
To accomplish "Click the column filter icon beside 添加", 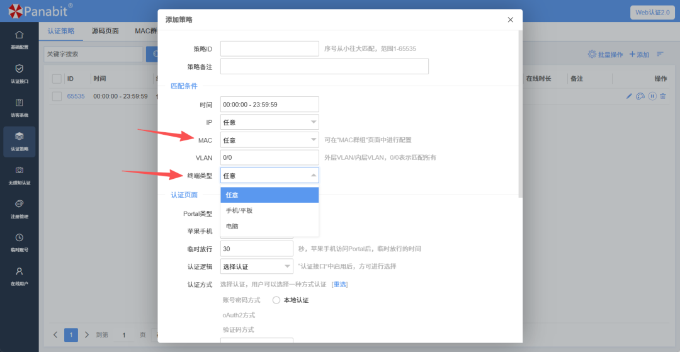I will pos(660,54).
